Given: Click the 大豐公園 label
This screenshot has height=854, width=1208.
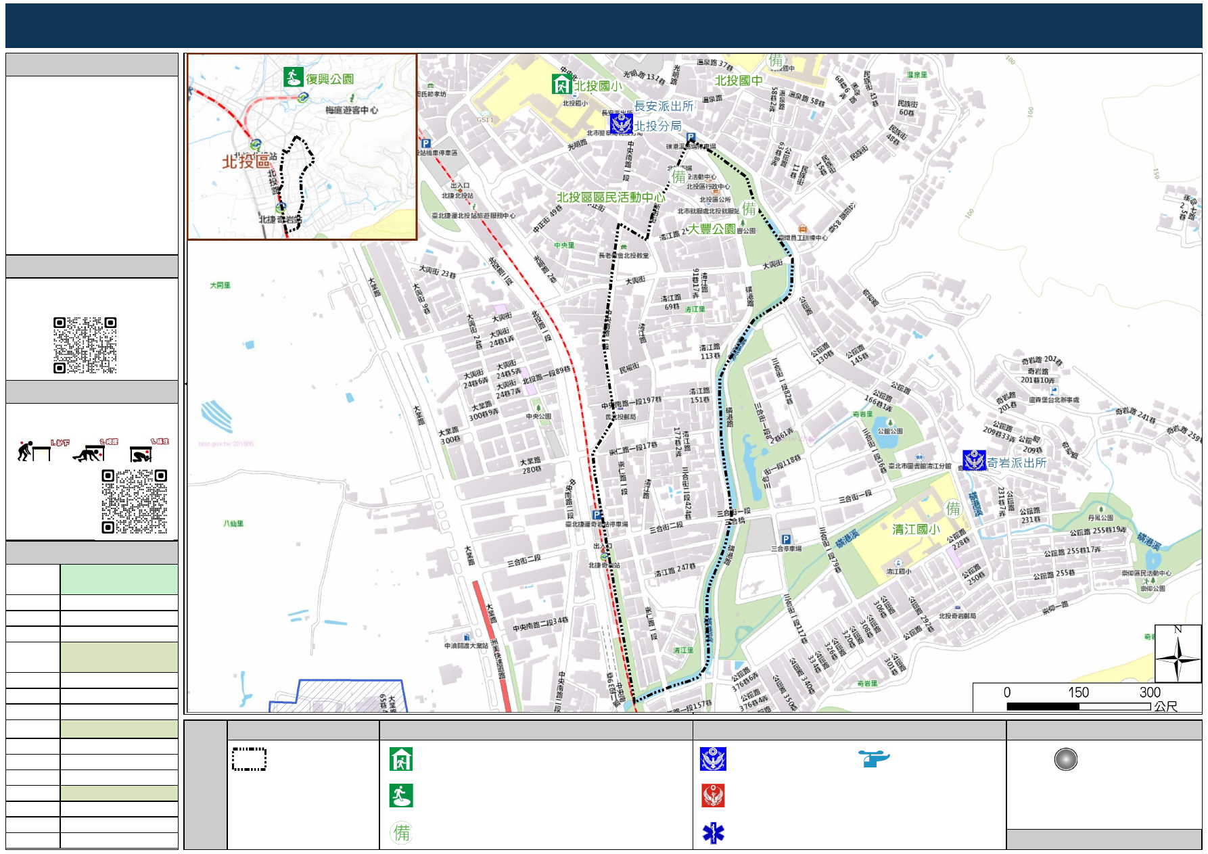Looking at the screenshot, I should point(712,229).
